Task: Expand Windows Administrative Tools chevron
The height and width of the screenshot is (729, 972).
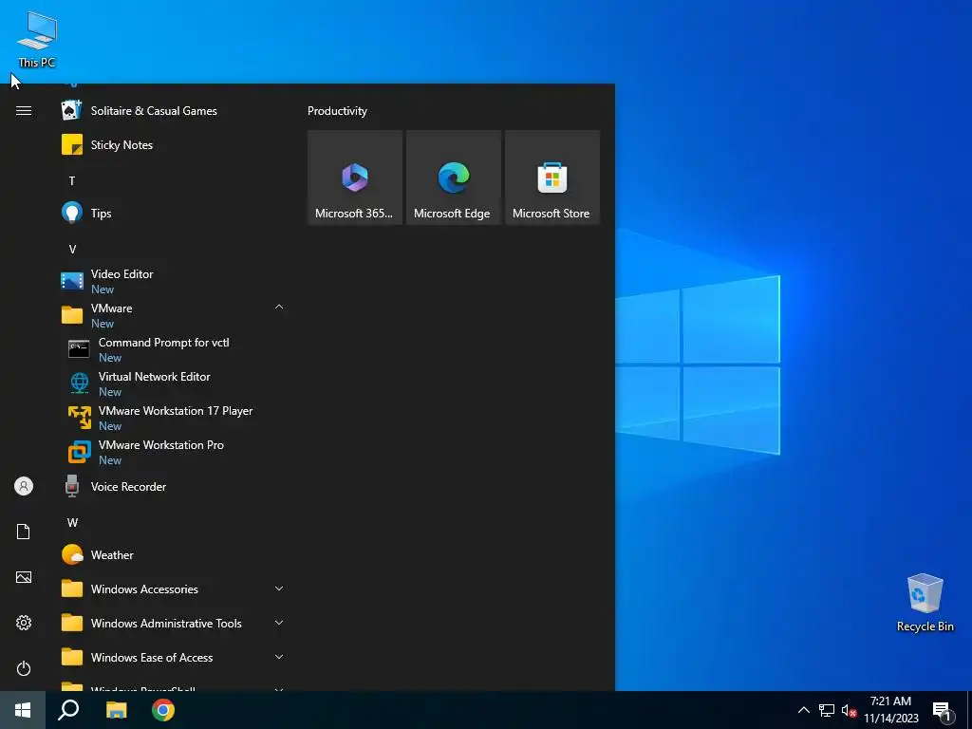Action: coord(279,623)
